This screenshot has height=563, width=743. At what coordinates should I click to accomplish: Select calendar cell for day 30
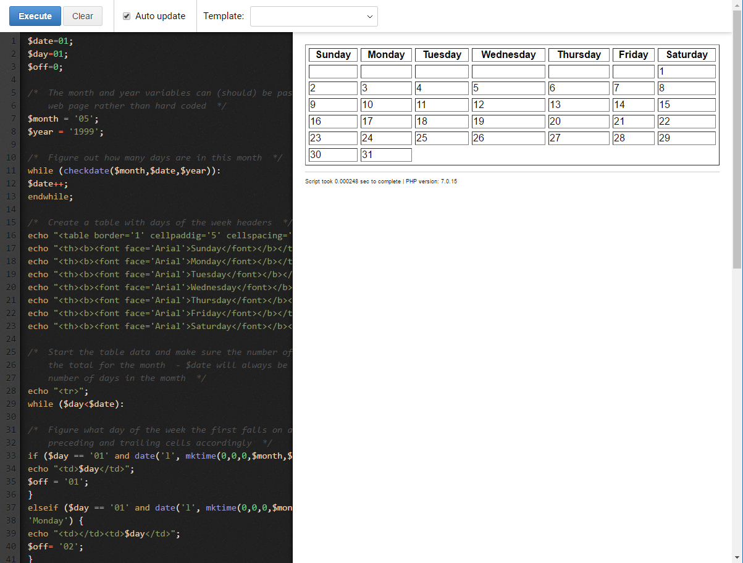click(x=333, y=155)
